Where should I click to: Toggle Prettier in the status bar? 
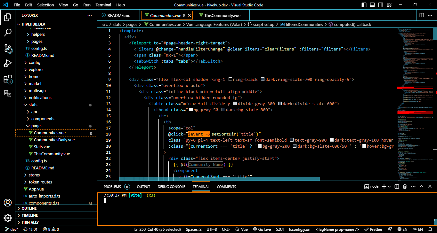(x=373, y=229)
